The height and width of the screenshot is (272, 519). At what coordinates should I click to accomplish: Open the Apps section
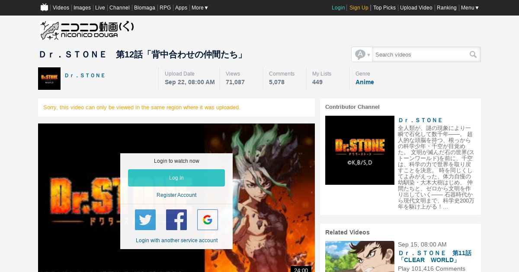click(x=181, y=8)
